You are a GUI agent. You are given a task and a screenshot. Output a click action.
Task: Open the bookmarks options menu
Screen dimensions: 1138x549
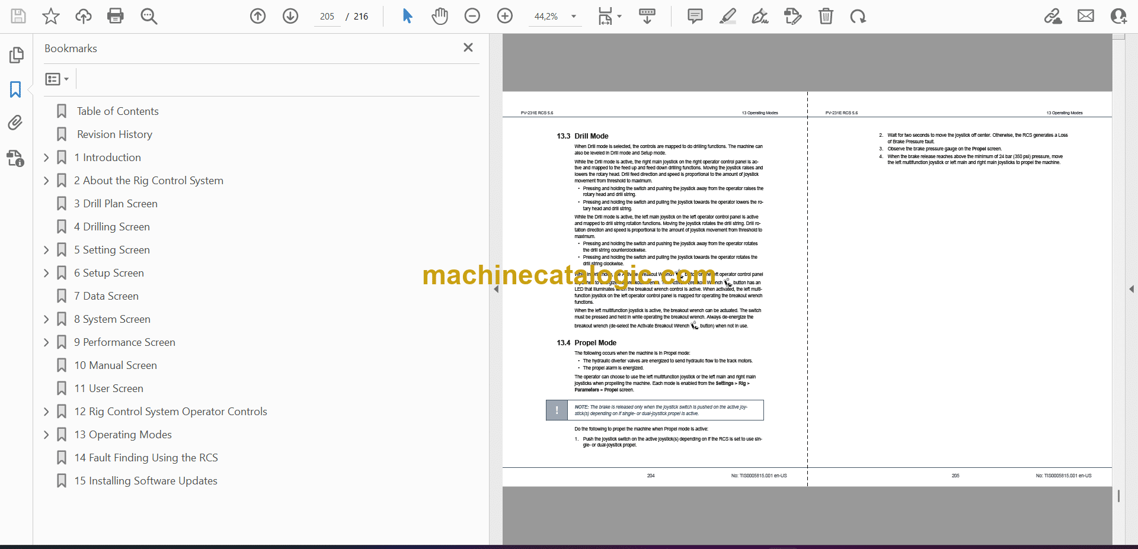(57, 79)
